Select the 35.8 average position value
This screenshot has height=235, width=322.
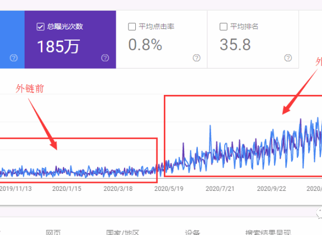tap(235, 45)
